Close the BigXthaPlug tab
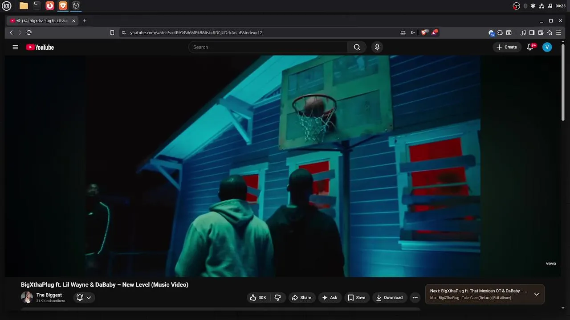The image size is (570, 320). (x=73, y=21)
